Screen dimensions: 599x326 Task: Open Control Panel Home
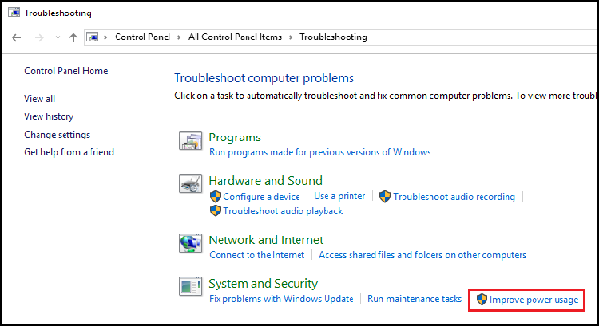65,71
